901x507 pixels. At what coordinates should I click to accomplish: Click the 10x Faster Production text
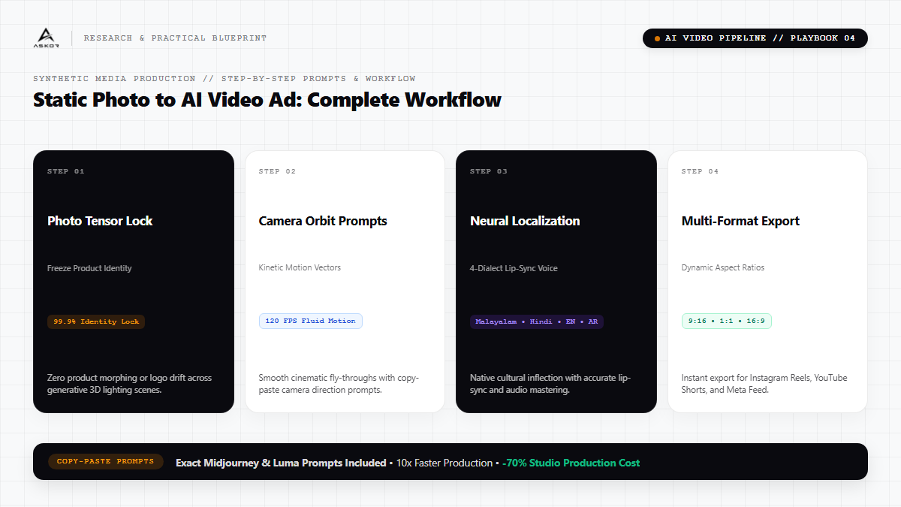pos(444,463)
